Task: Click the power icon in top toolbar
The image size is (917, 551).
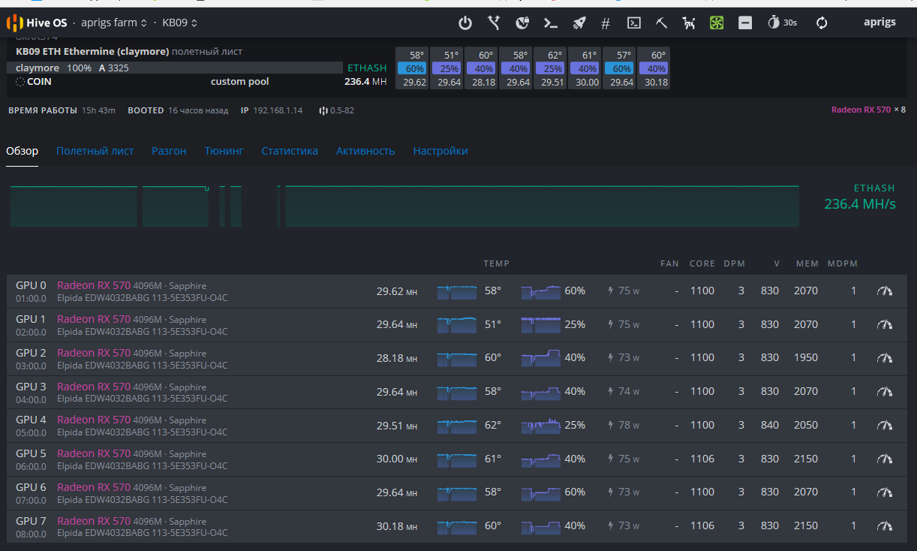Action: coord(465,23)
